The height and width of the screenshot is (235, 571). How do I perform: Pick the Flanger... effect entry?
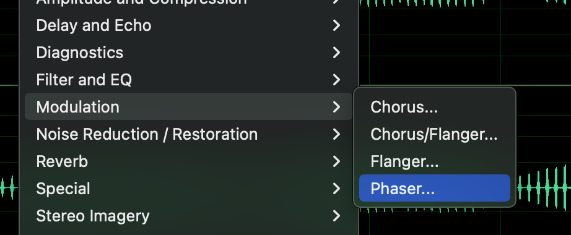coord(434,161)
